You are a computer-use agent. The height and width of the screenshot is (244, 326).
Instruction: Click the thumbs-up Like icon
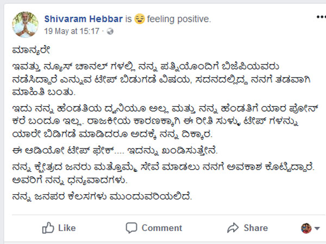coord(48,228)
